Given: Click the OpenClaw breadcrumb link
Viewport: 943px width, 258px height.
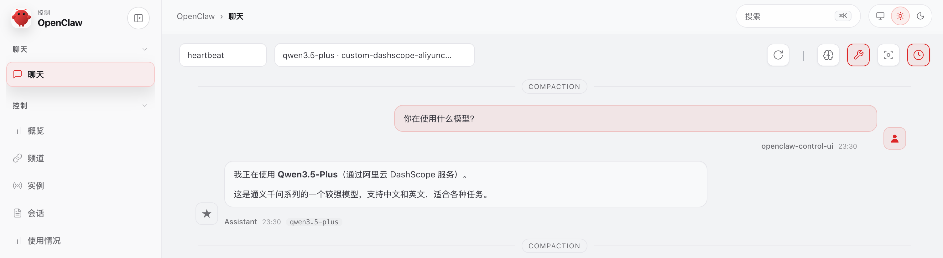Looking at the screenshot, I should (x=195, y=17).
